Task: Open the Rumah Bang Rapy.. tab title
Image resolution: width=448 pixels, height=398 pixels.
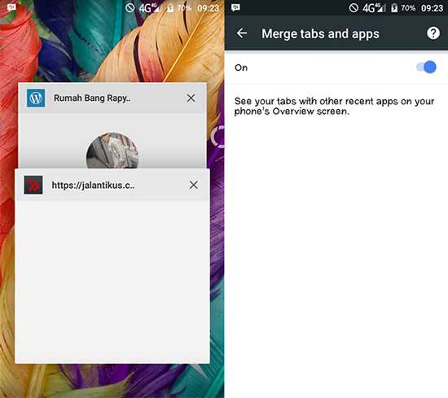Action: click(x=92, y=98)
